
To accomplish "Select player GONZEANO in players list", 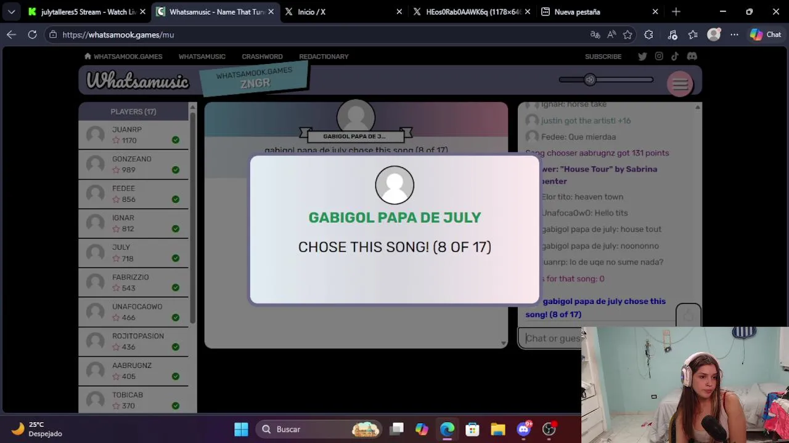I will [x=133, y=164].
